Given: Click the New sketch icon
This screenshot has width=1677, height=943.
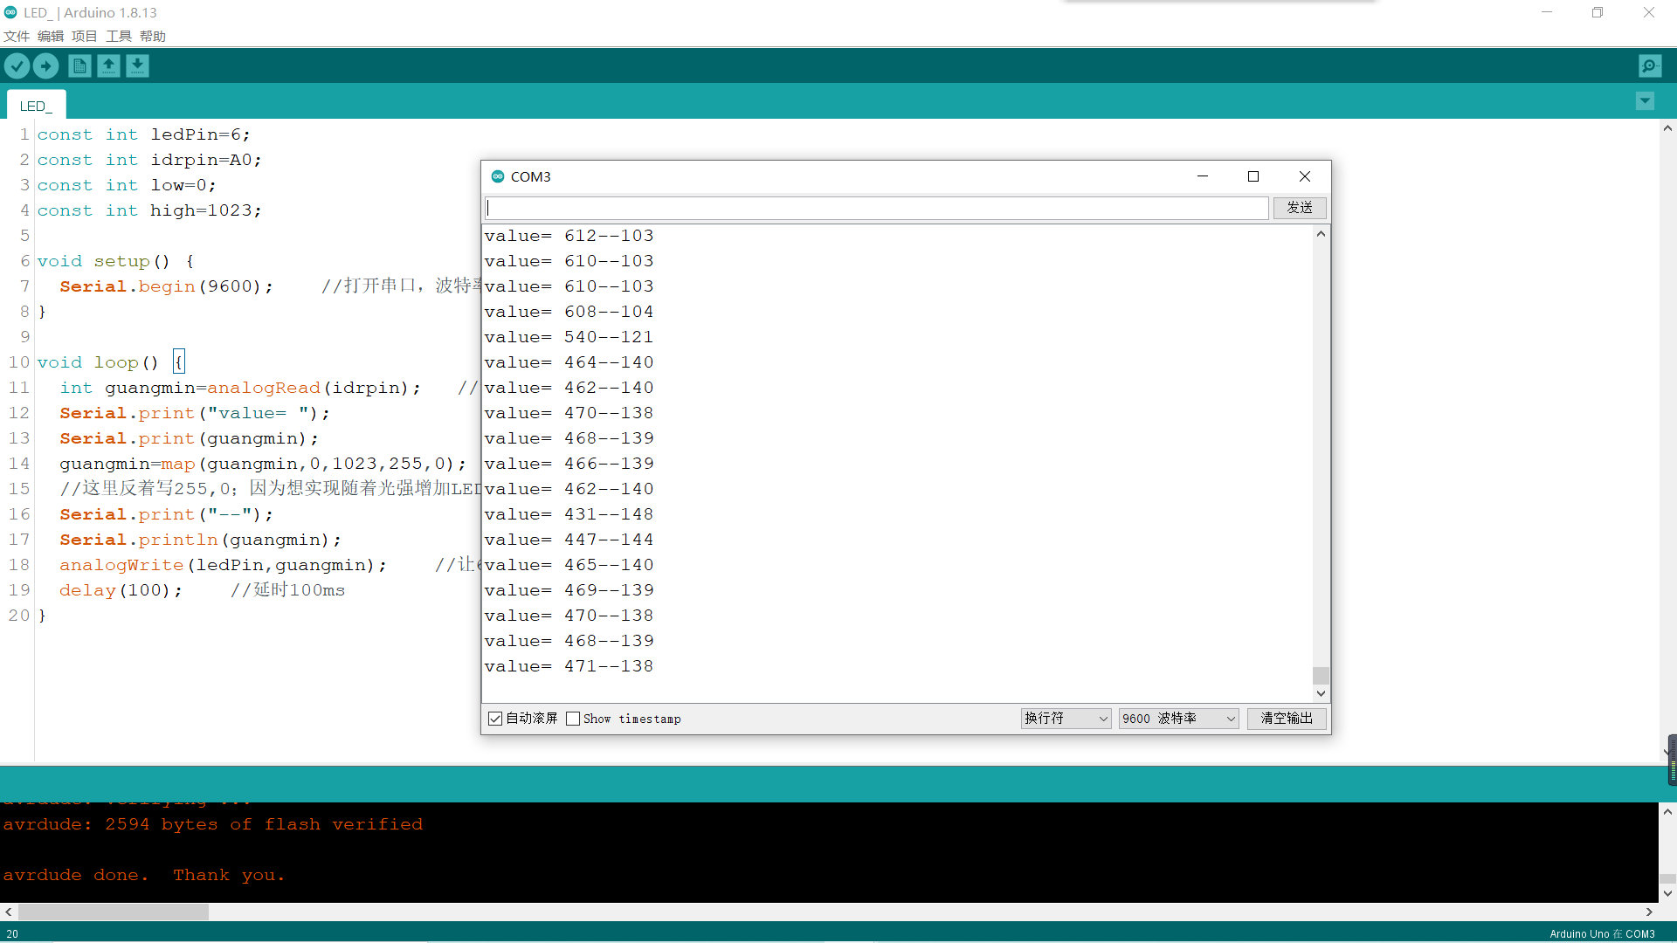Looking at the screenshot, I should click(79, 65).
